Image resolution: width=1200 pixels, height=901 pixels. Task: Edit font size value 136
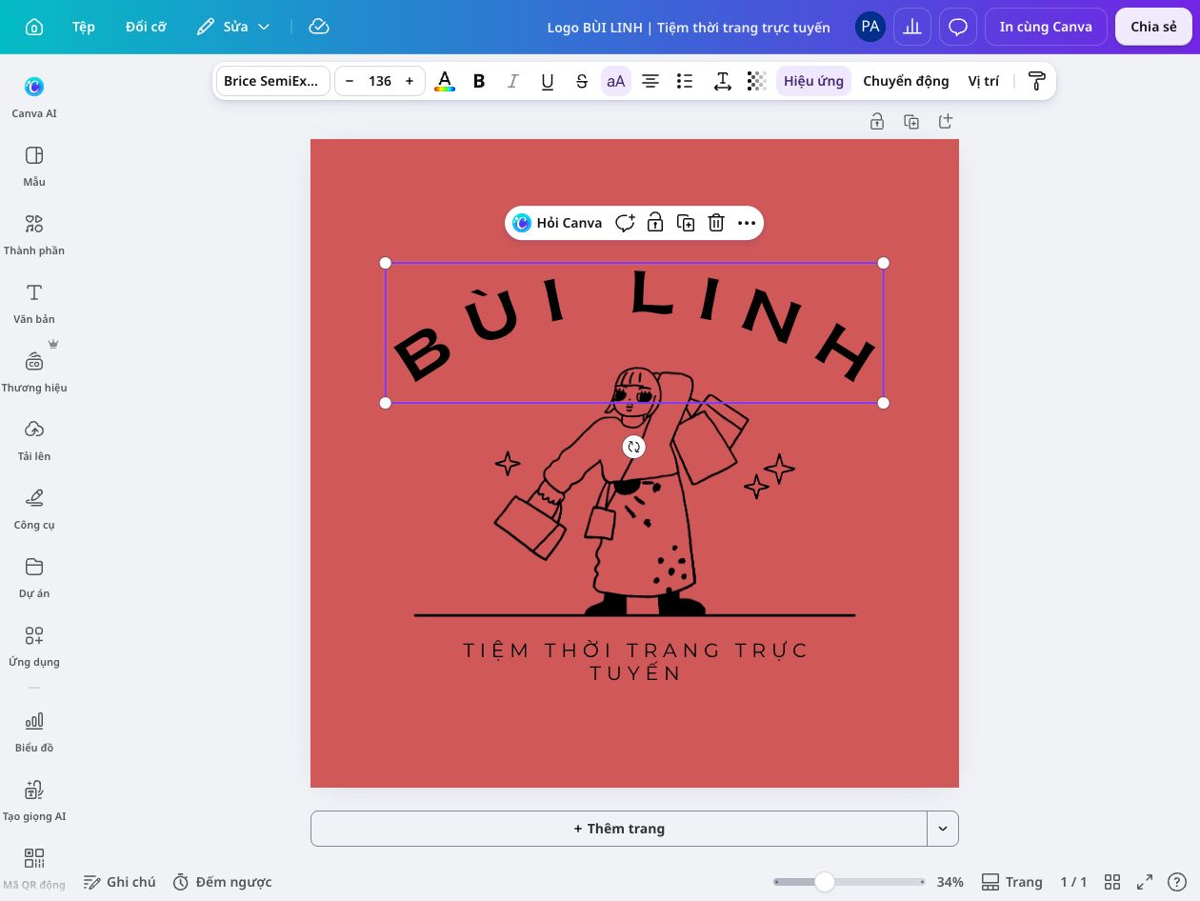[380, 81]
